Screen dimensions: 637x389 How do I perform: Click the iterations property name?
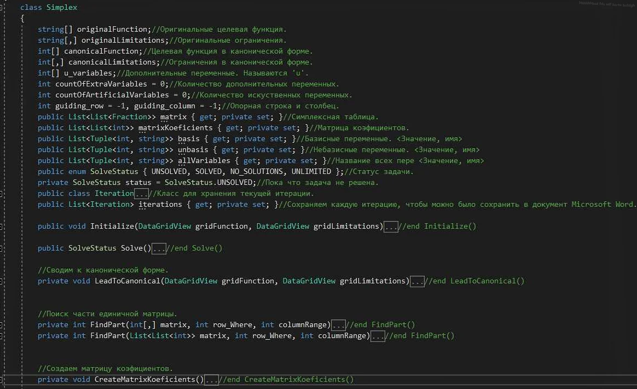tap(160, 205)
